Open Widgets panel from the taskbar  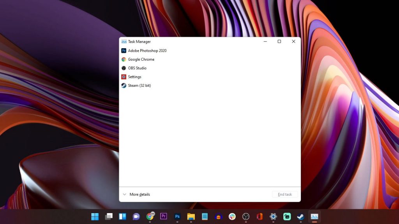pos(122,216)
